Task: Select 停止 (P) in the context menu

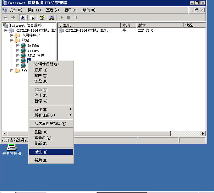Action: point(41,95)
